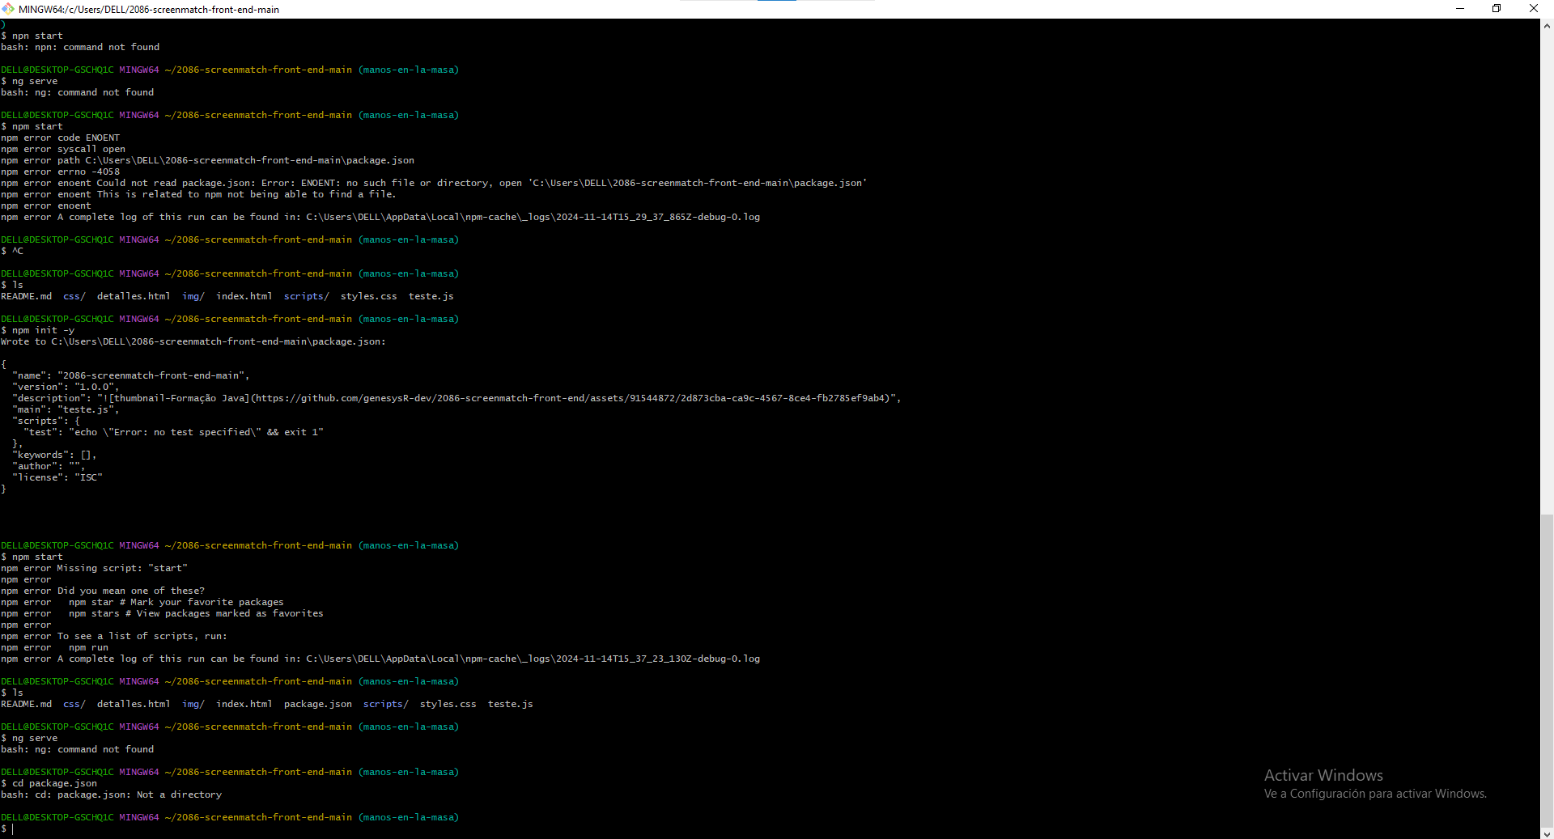
Task: Click "bash: cd: package.json: Not a directory" line
Action: [111, 795]
